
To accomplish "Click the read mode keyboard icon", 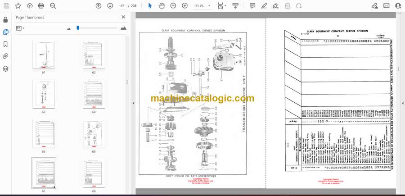I will [235, 6].
